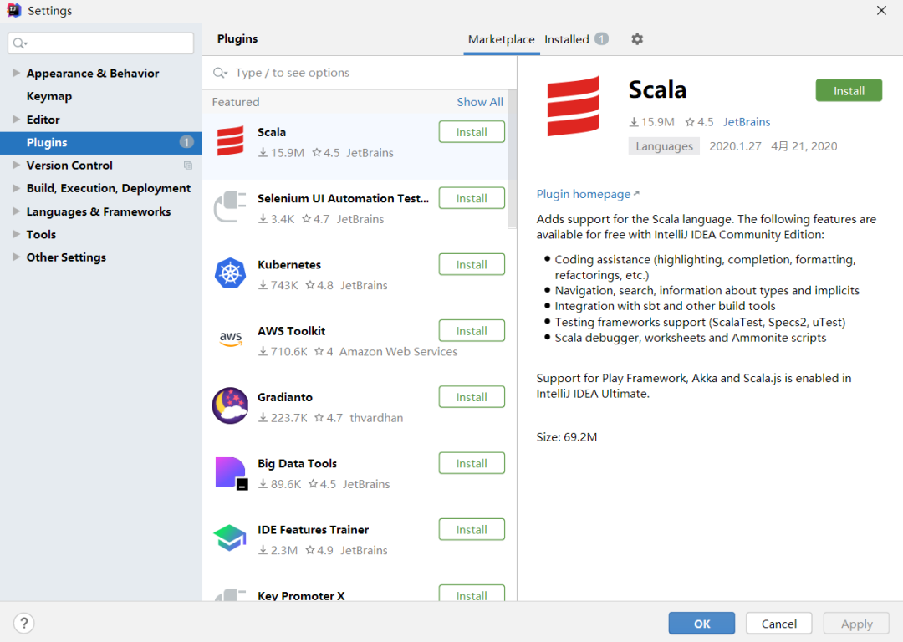Install the Kubernetes plugin
This screenshot has width=903, height=642.
pos(472,264)
